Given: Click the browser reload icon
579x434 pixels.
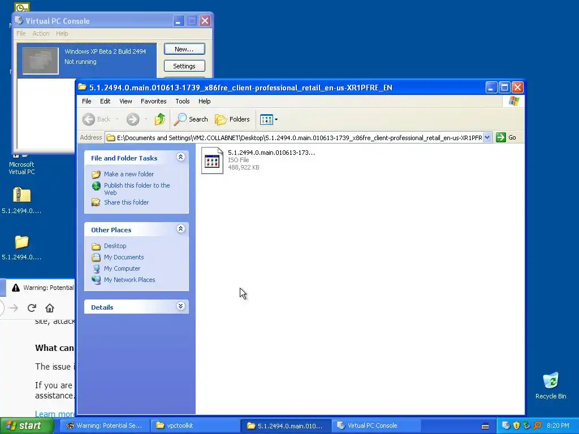Looking at the screenshot, I should pos(32,308).
